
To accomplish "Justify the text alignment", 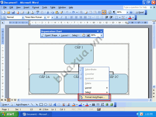I will (85, 17).
